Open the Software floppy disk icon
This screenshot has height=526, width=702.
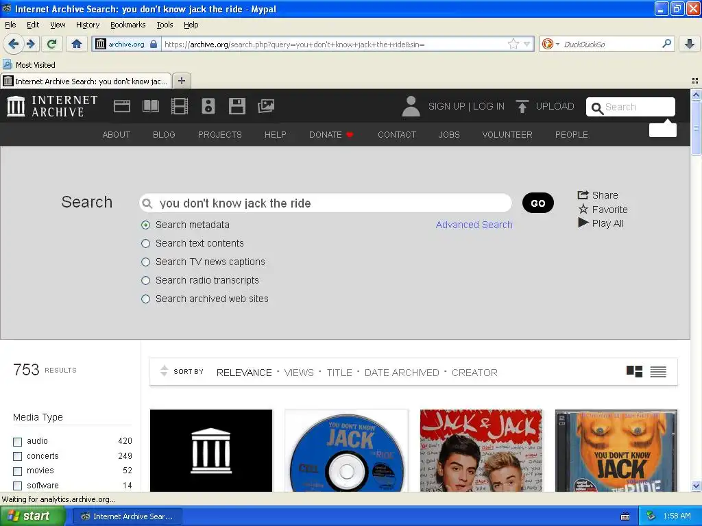click(x=237, y=106)
